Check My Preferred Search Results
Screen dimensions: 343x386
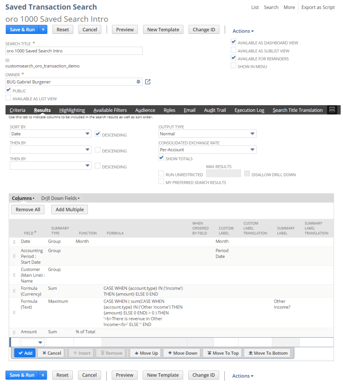tap(161, 182)
